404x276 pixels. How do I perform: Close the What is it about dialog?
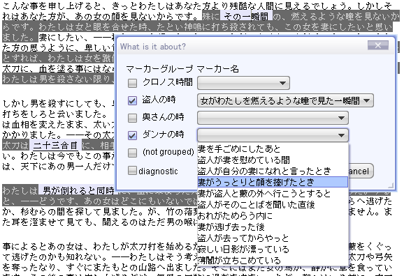[x=378, y=45]
